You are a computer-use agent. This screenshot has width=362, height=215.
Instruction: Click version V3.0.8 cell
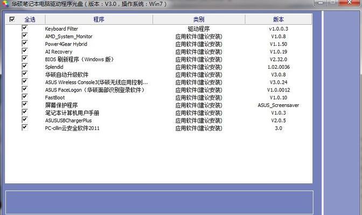279,75
